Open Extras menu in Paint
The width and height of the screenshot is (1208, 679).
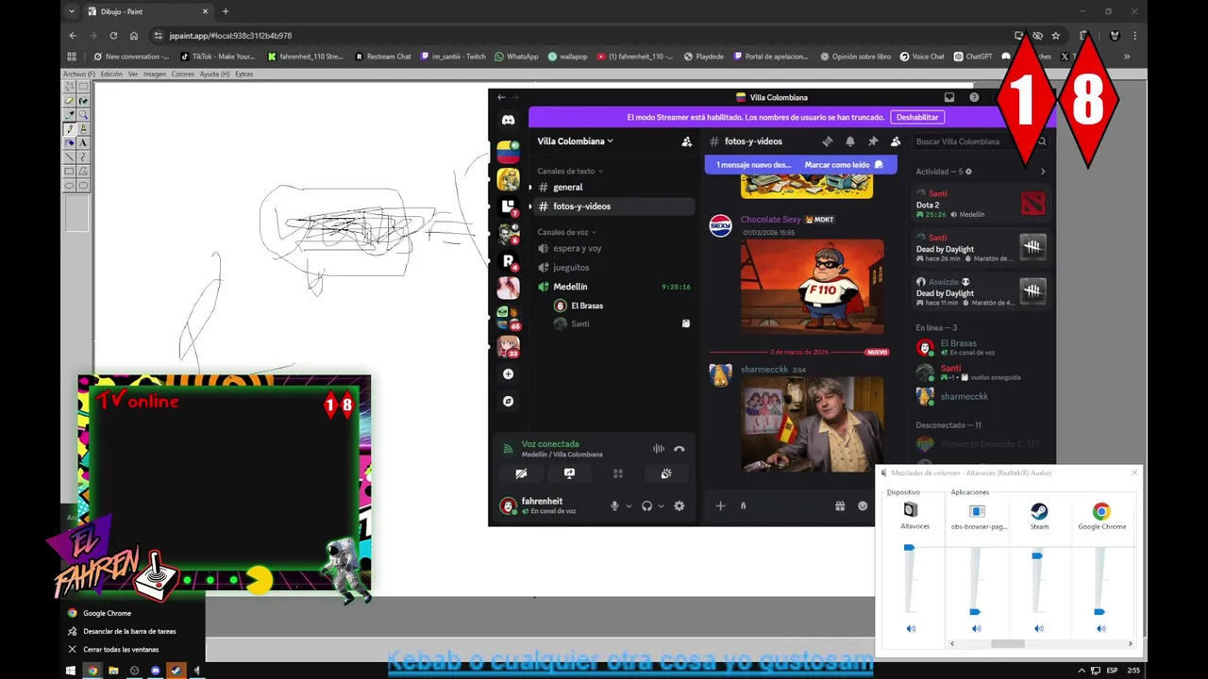click(x=244, y=75)
